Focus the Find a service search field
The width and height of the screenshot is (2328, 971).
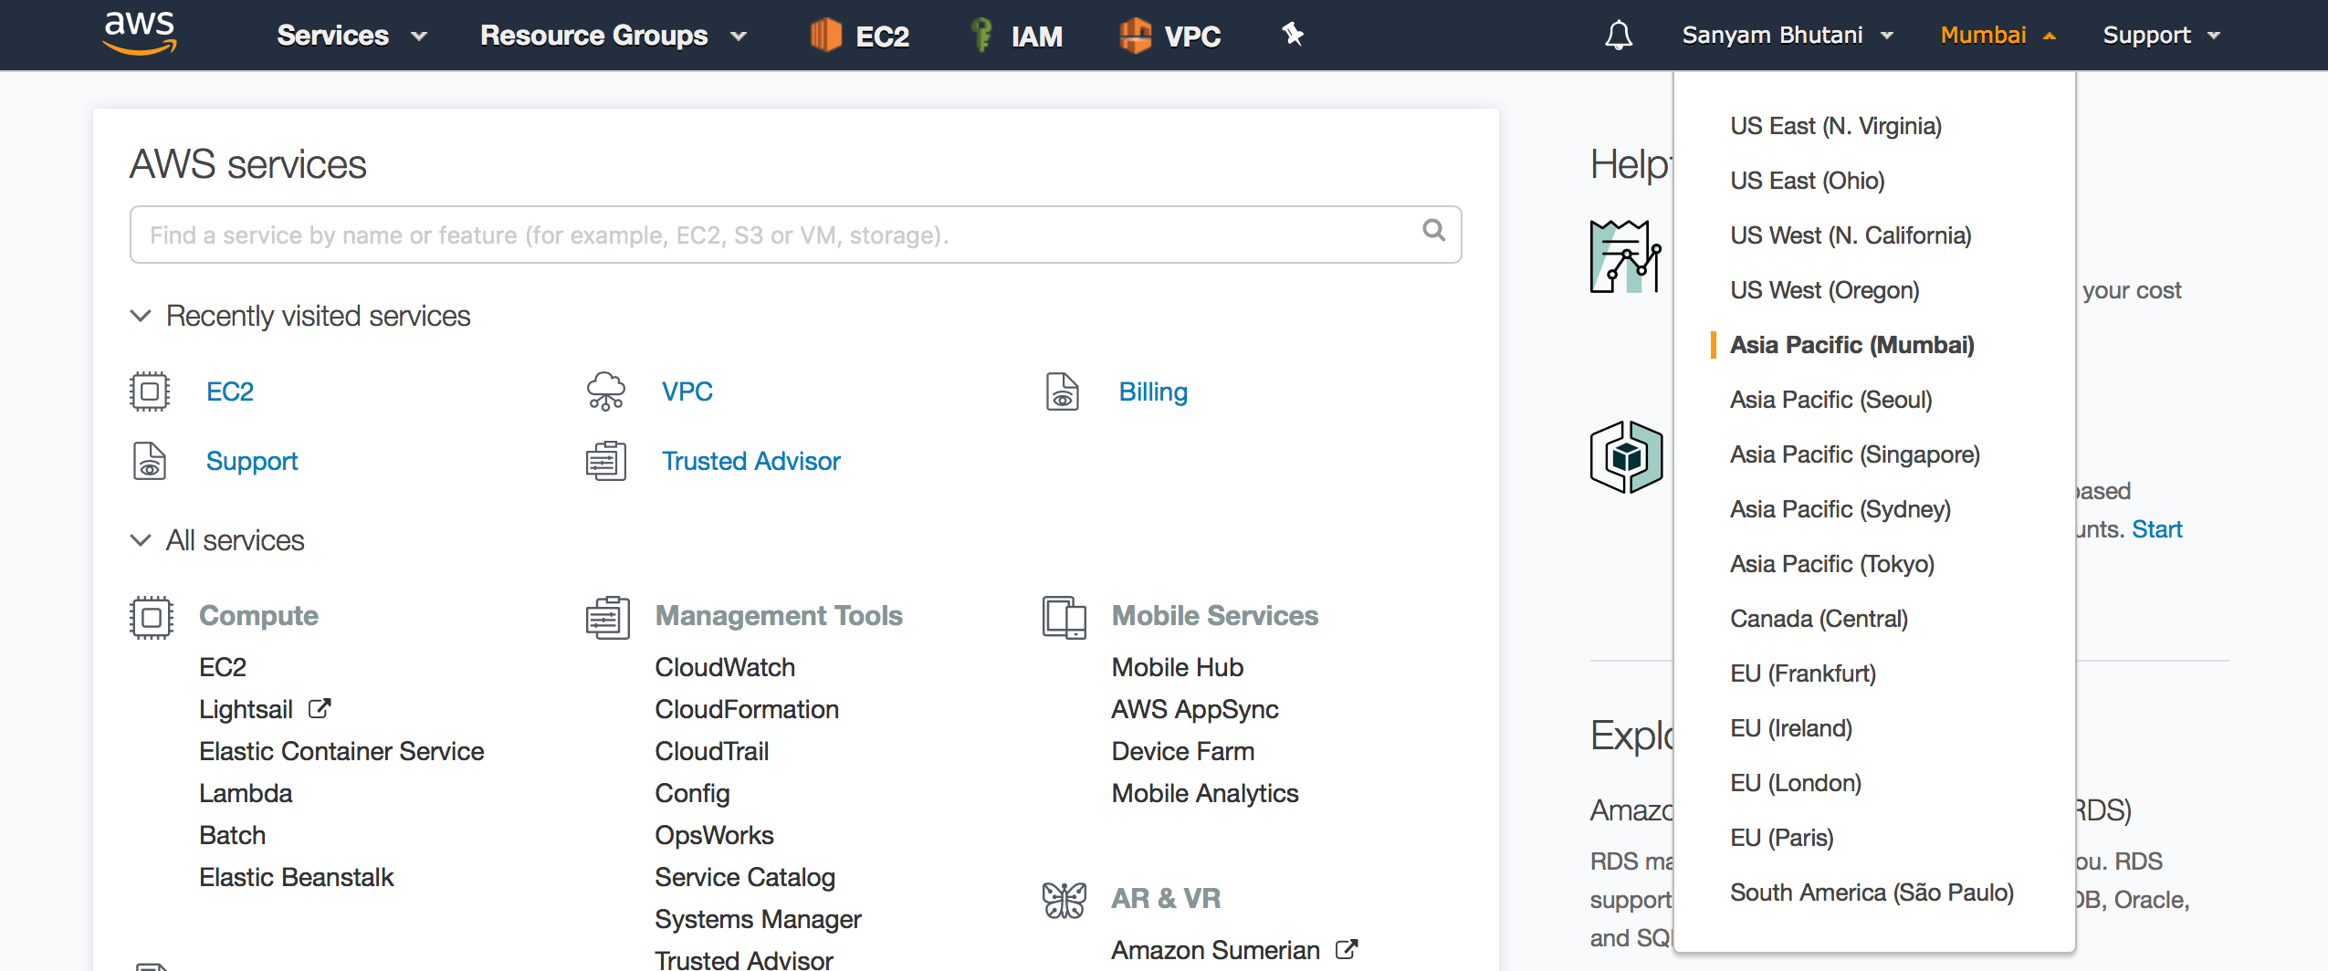(796, 235)
